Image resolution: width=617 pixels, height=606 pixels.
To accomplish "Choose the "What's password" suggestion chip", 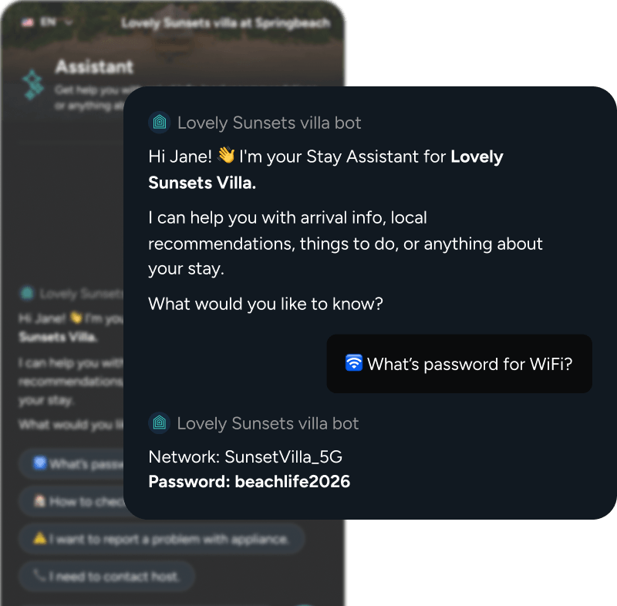I will pos(71,464).
